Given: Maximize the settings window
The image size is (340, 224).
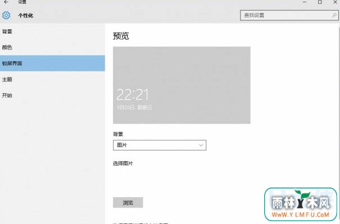Looking at the screenshot, I should [320, 2].
